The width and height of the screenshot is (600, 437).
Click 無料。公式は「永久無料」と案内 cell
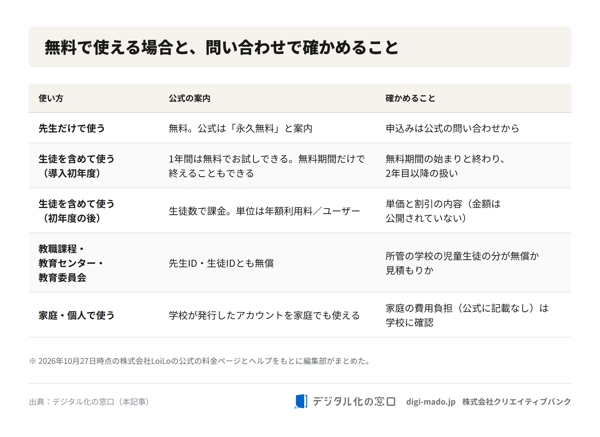[241, 128]
